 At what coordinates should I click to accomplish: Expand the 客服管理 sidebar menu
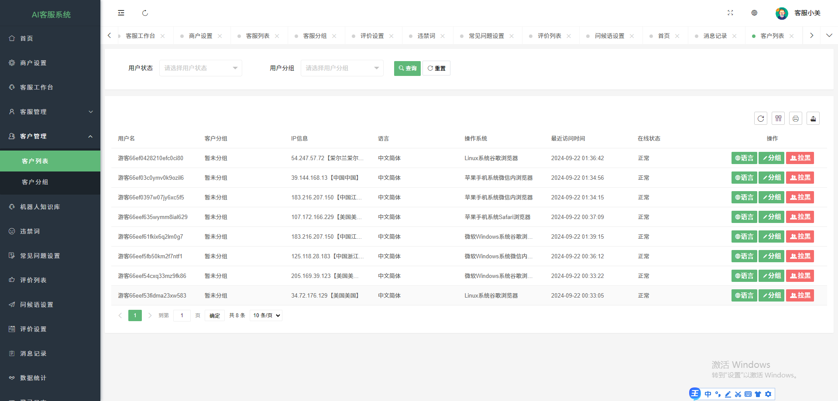pyautogui.click(x=50, y=112)
